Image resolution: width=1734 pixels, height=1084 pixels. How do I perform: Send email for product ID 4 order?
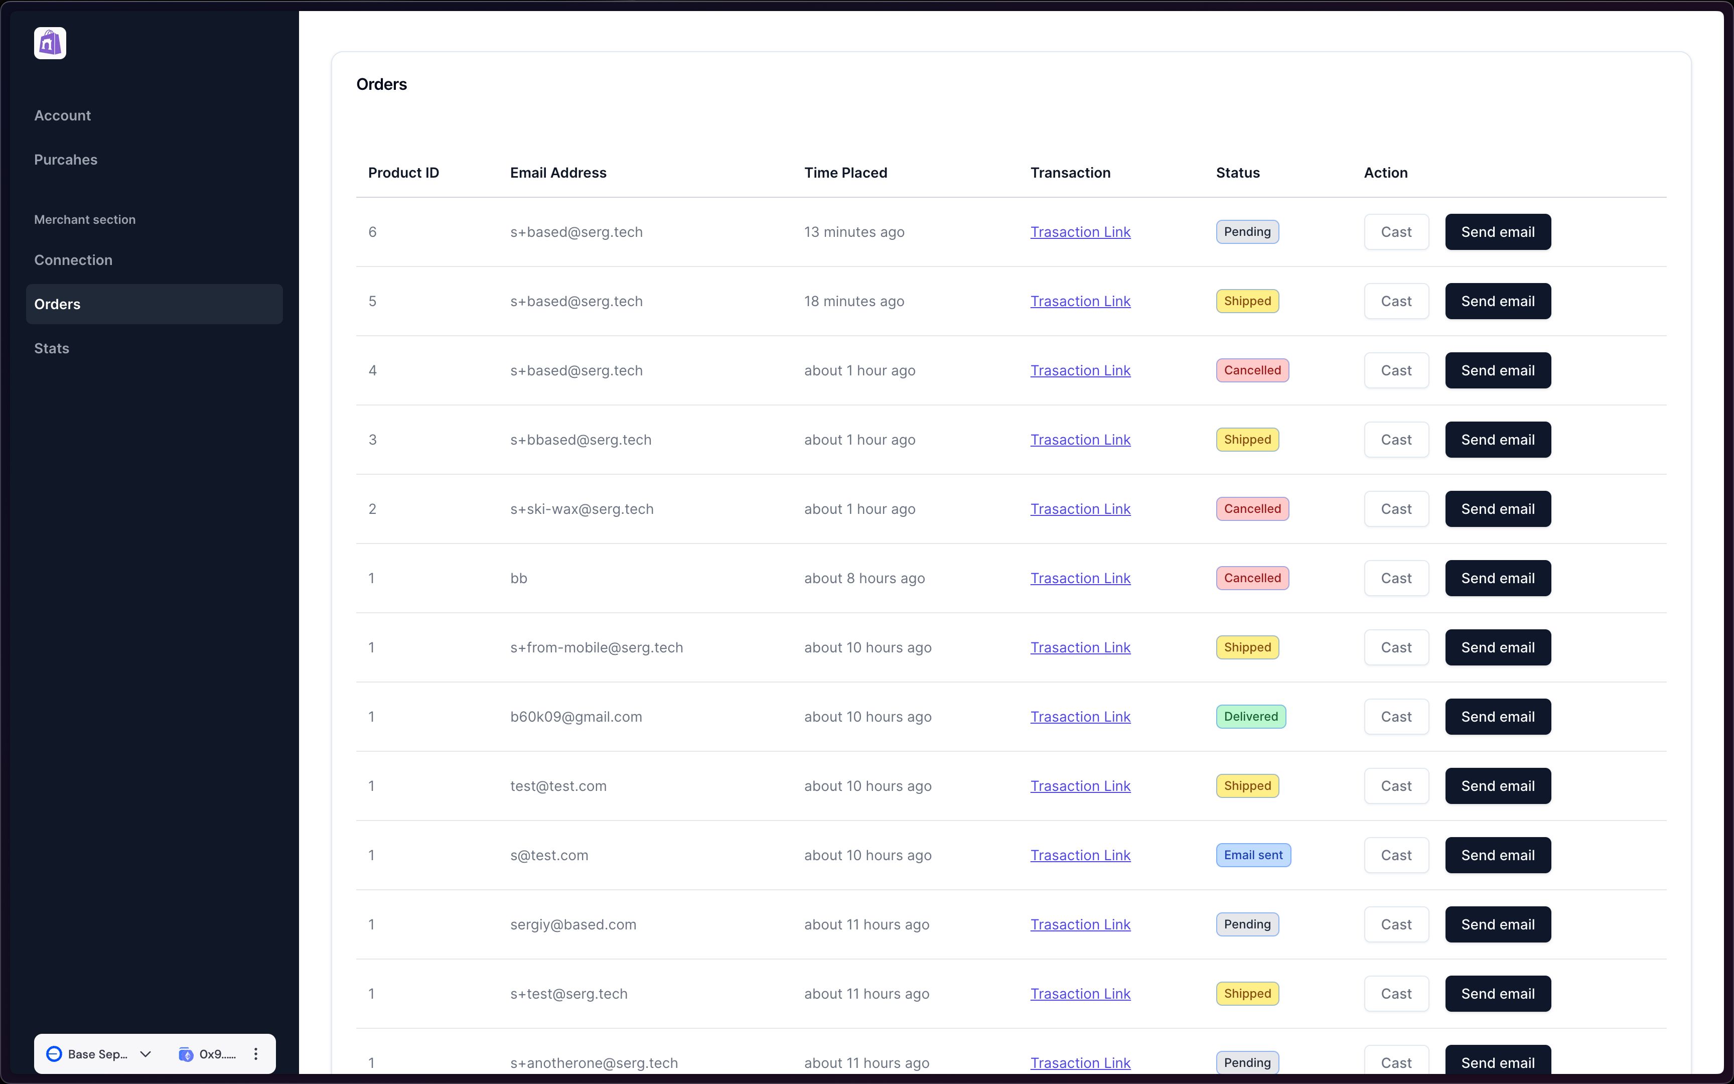(1498, 371)
